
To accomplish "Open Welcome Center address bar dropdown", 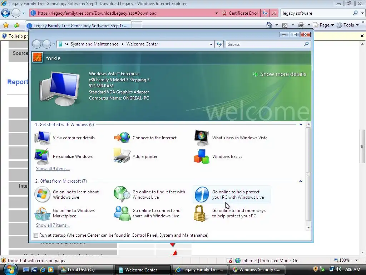I will pos(211,44).
